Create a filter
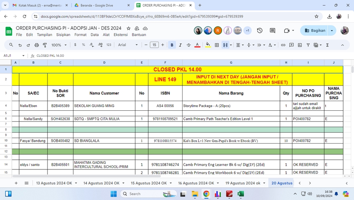The width and height of the screenshot is (354, 200). point(308,45)
